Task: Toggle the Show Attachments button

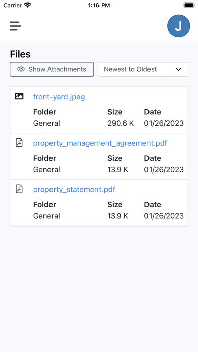Action: [52, 69]
